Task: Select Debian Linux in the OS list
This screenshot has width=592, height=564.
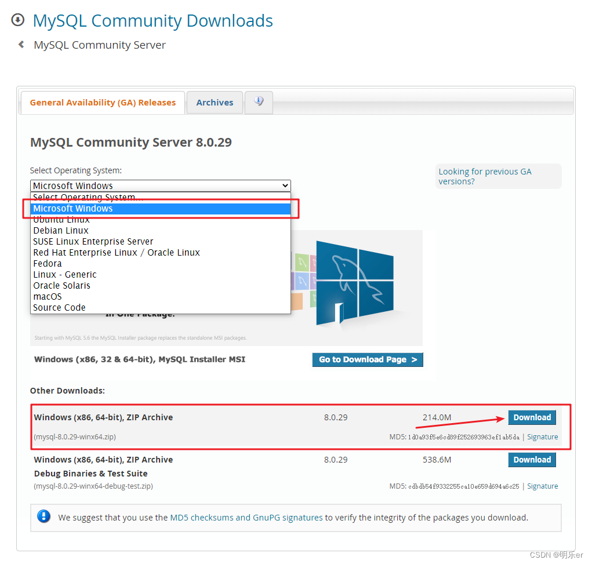Action: (161, 230)
